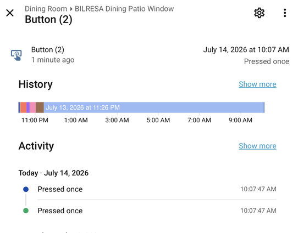Image resolution: width=298 pixels, height=233 pixels.
Task: Show more Activity
Action: click(x=257, y=146)
